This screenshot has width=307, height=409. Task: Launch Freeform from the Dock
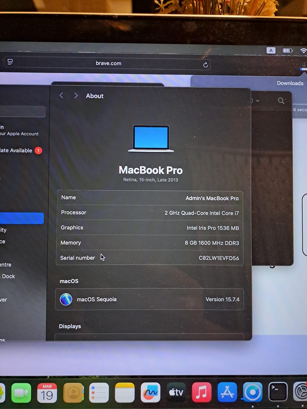(150, 392)
